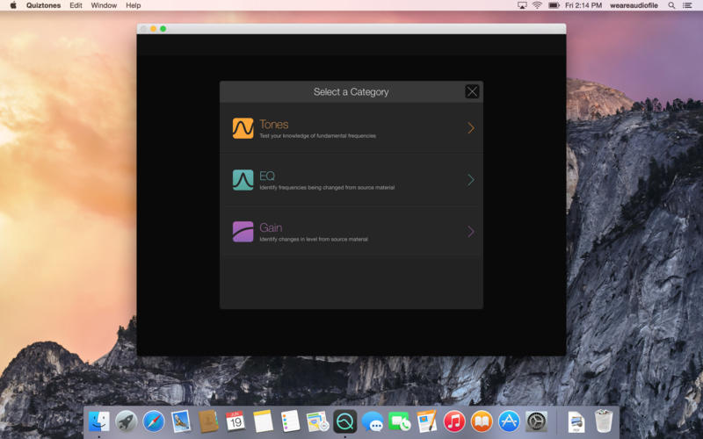703x439 pixels.
Task: Expand the Tones category chevron
Action: point(471,128)
